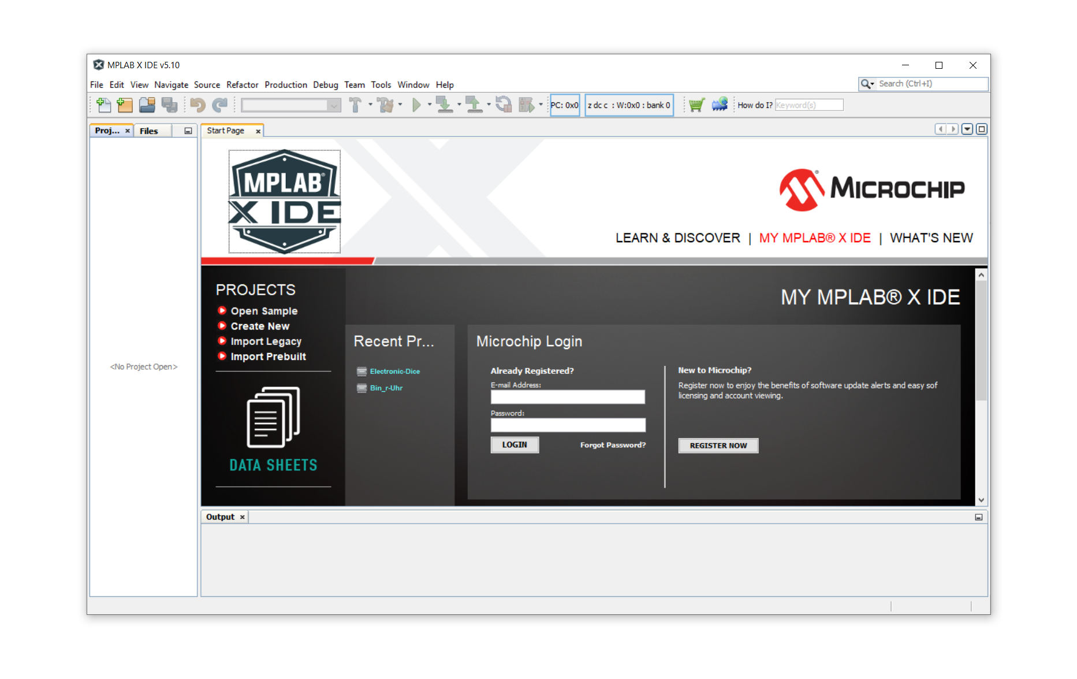
Task: Click into the E-mail Address field
Action: (x=568, y=397)
